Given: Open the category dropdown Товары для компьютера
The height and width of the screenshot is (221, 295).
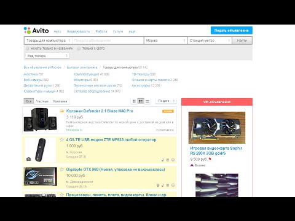Looking at the screenshot, I should click(x=48, y=41).
